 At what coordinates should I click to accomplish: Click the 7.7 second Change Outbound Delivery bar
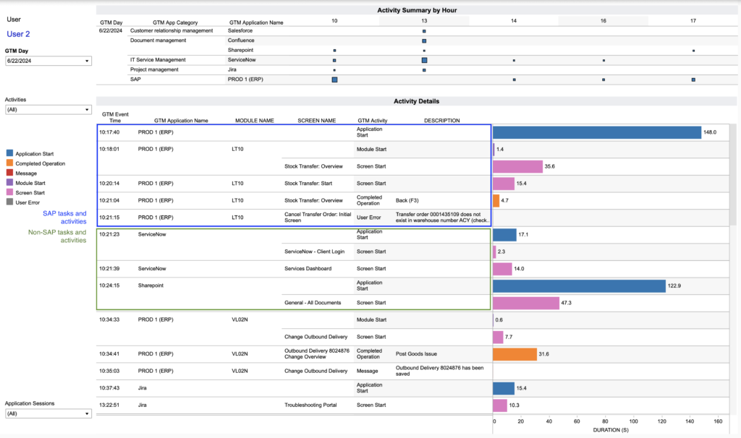point(498,337)
